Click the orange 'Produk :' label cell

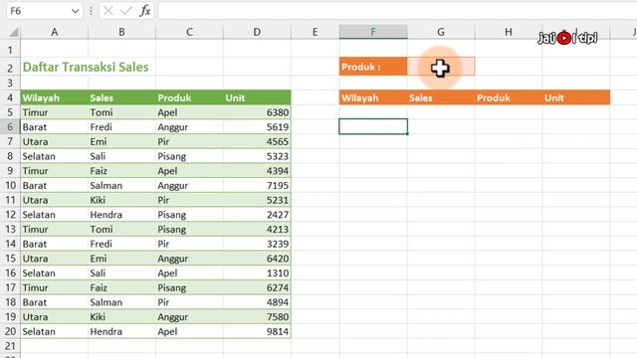(x=373, y=67)
